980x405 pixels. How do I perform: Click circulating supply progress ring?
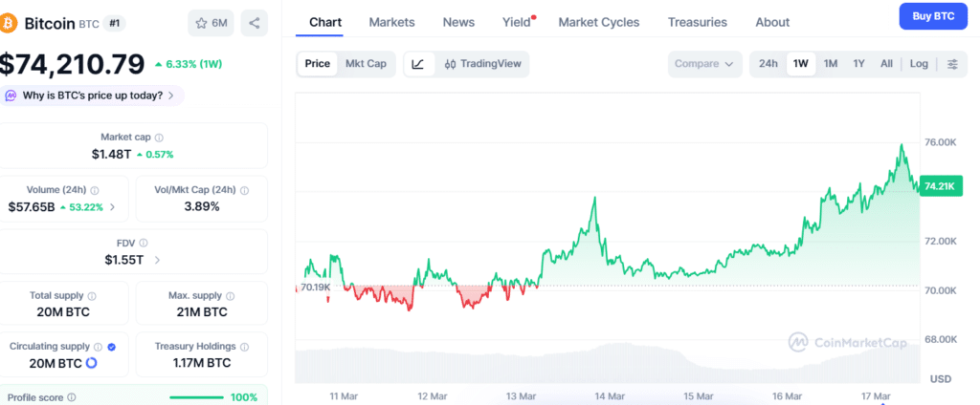tap(91, 363)
